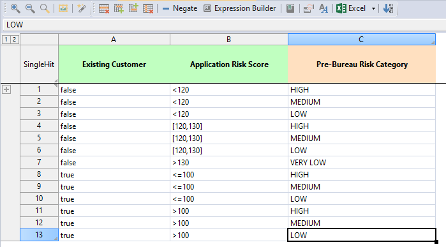The width and height of the screenshot is (446, 247).
Task: Click the delete row table icon
Action: pyautogui.click(x=104, y=8)
